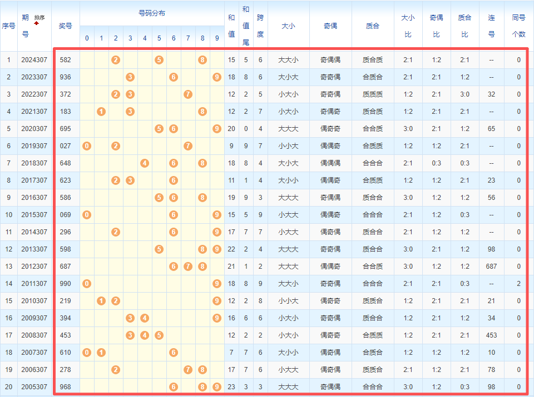Click digit 5 in 号码分布 header
The width and height of the screenshot is (534, 397).
point(159,38)
